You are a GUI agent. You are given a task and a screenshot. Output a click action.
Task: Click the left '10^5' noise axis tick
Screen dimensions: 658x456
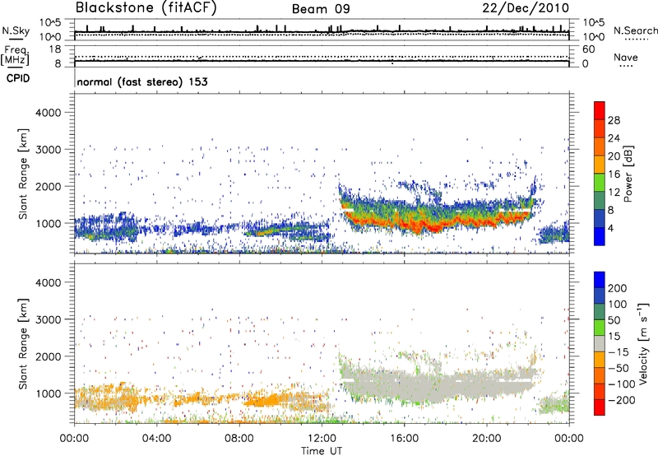point(50,22)
